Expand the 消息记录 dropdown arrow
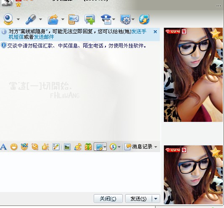Viewport: 224px width, 208px height. pos(156,147)
